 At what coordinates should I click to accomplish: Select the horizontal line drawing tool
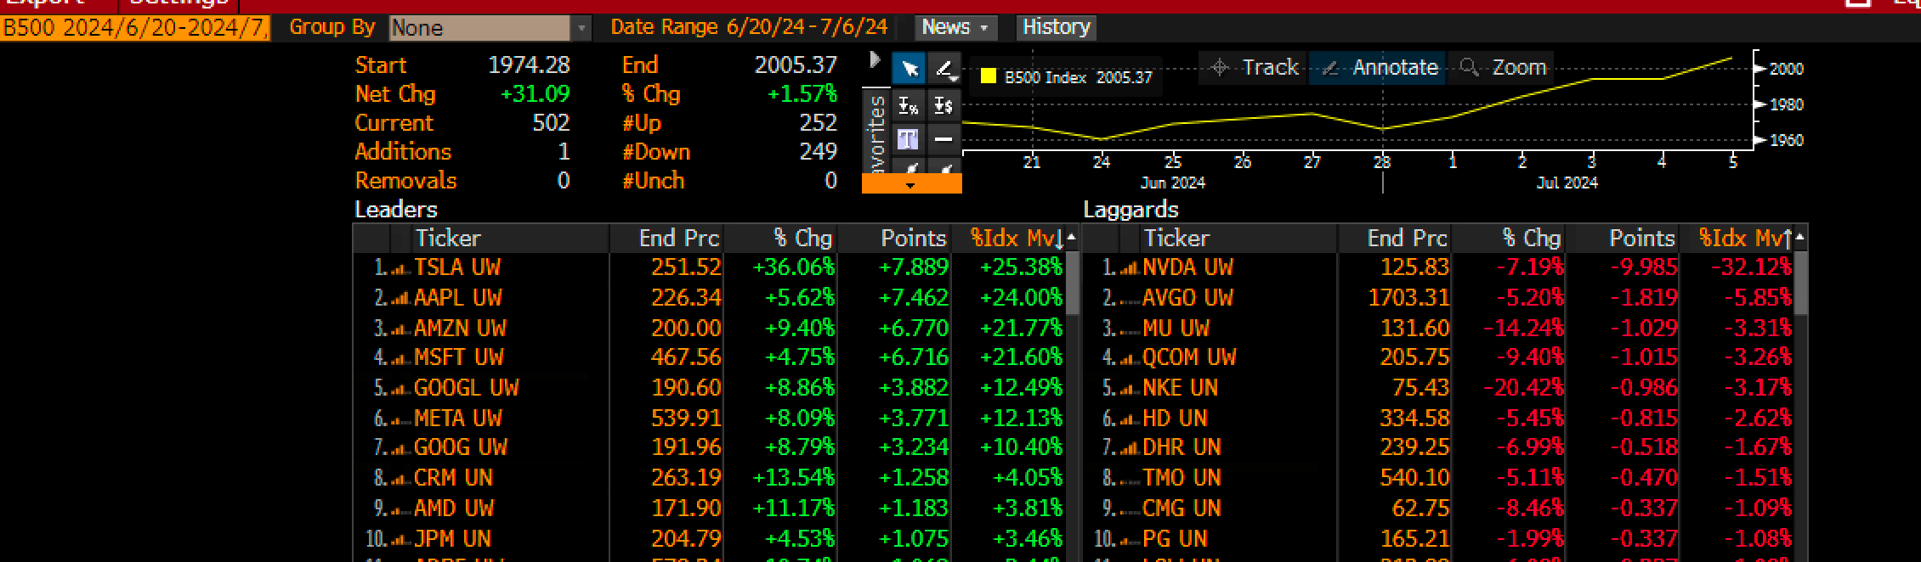(943, 139)
